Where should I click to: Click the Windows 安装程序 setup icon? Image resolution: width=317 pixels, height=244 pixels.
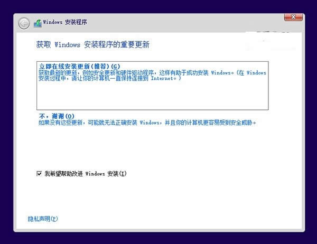tap(38, 23)
